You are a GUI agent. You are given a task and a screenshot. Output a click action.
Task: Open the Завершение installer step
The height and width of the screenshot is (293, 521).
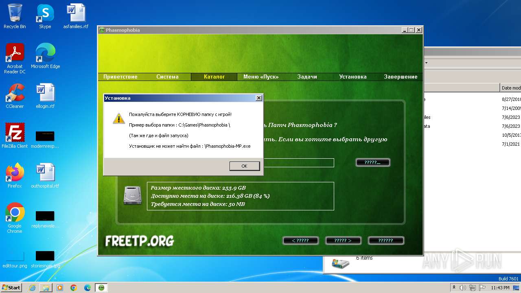(401, 77)
